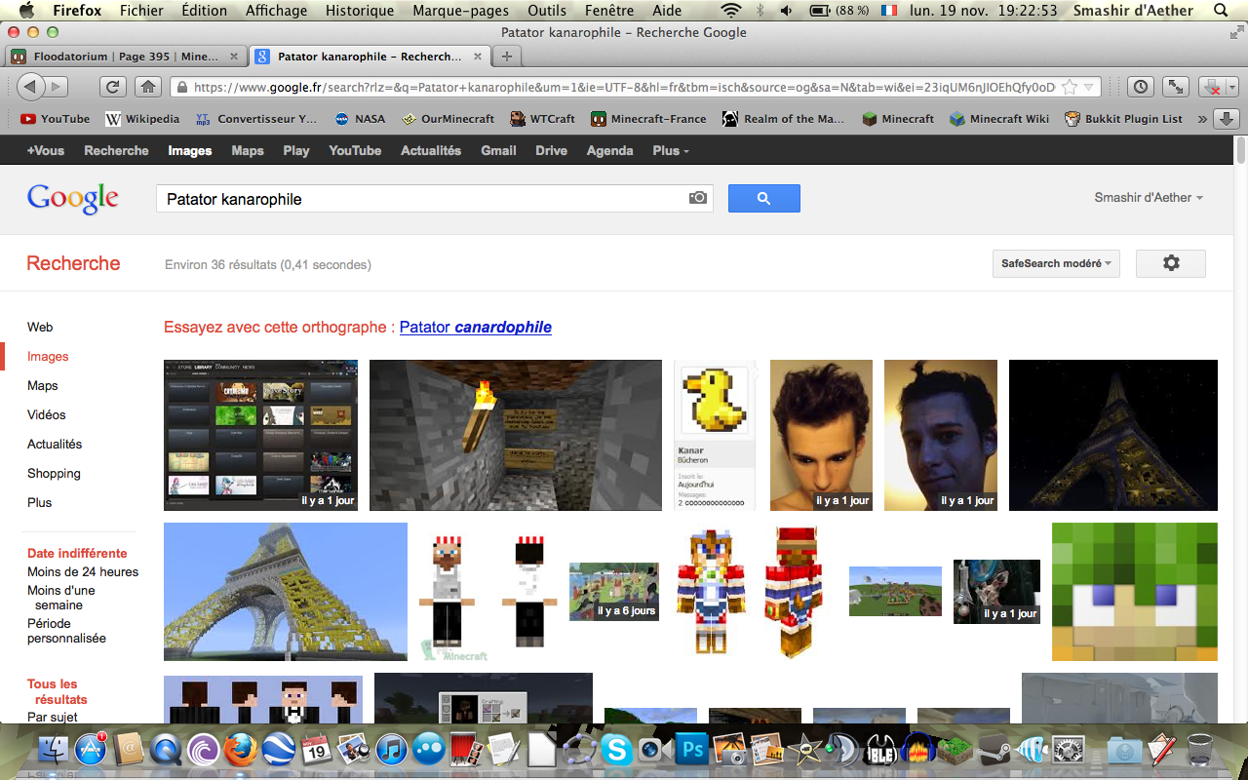The width and height of the screenshot is (1248, 780).
Task: Select Vidéos in the left sidebar
Action: coord(47,414)
